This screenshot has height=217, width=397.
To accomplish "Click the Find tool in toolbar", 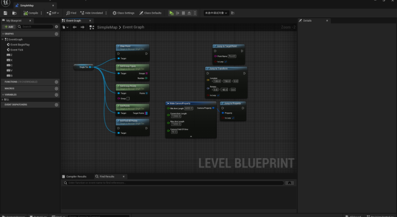I will (71, 13).
